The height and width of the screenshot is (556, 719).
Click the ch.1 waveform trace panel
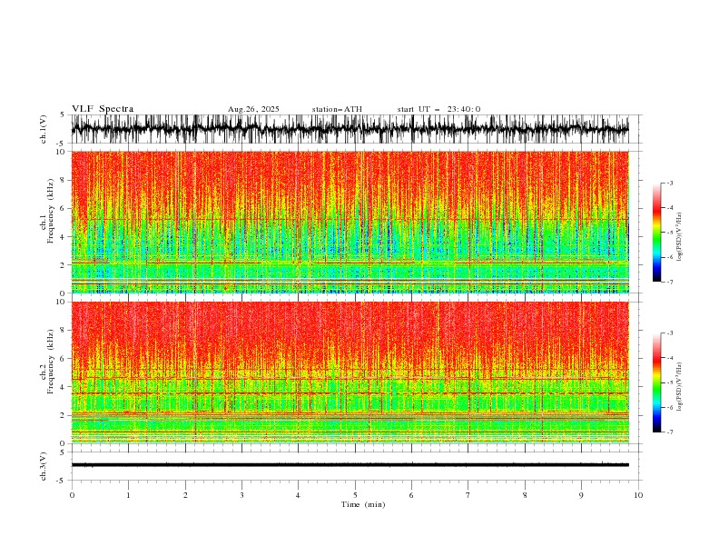click(x=350, y=129)
